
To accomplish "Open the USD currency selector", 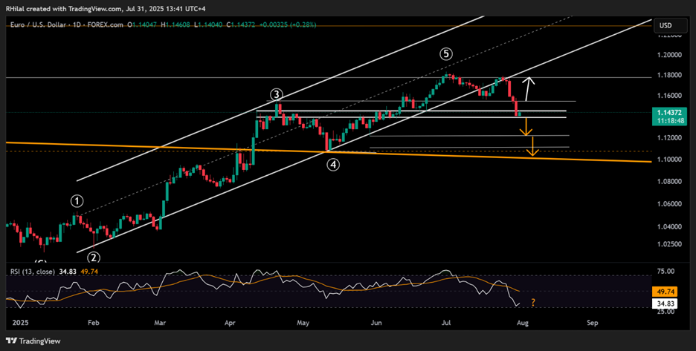I will (x=666, y=26).
